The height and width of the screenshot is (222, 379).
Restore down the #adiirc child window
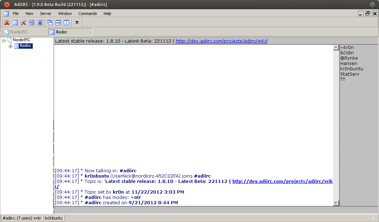[368, 13]
